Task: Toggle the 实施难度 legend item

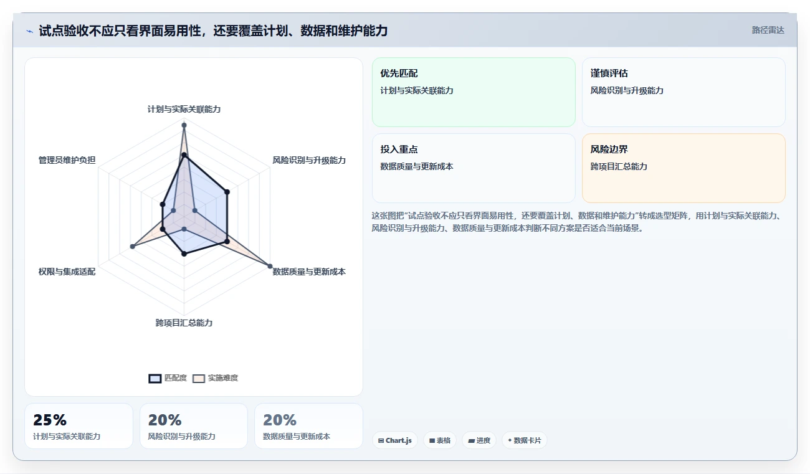Action: click(x=215, y=378)
